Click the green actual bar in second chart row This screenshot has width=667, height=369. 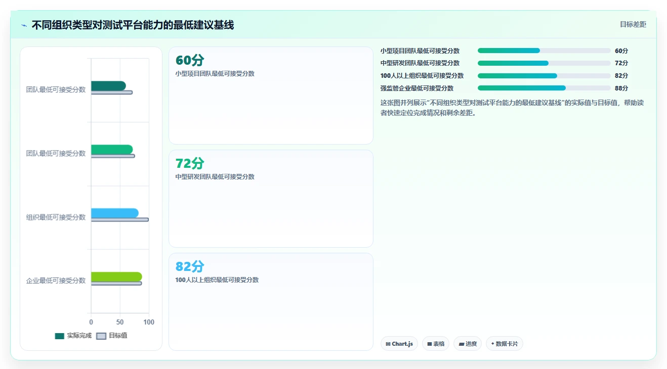coord(112,150)
